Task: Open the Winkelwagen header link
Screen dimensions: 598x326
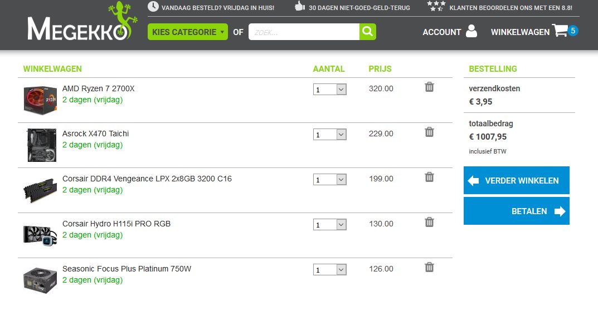Action: (520, 32)
